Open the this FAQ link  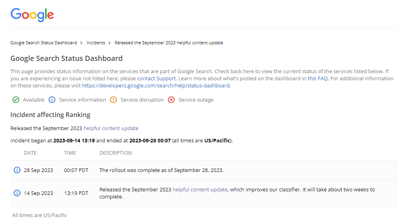(x=318, y=79)
